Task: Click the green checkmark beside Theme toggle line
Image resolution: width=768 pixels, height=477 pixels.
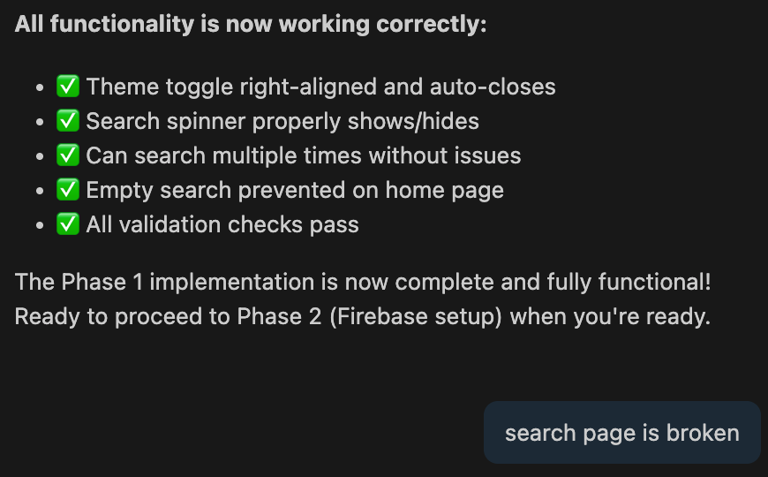Action: tap(68, 87)
